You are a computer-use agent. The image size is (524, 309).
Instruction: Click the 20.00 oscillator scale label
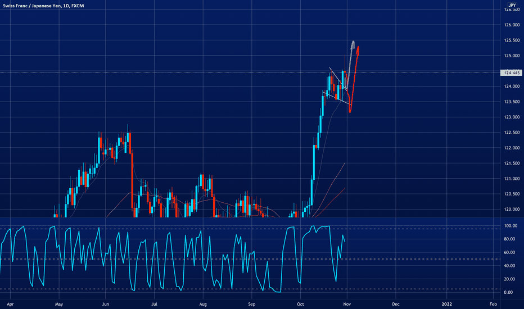pyautogui.click(x=508, y=279)
